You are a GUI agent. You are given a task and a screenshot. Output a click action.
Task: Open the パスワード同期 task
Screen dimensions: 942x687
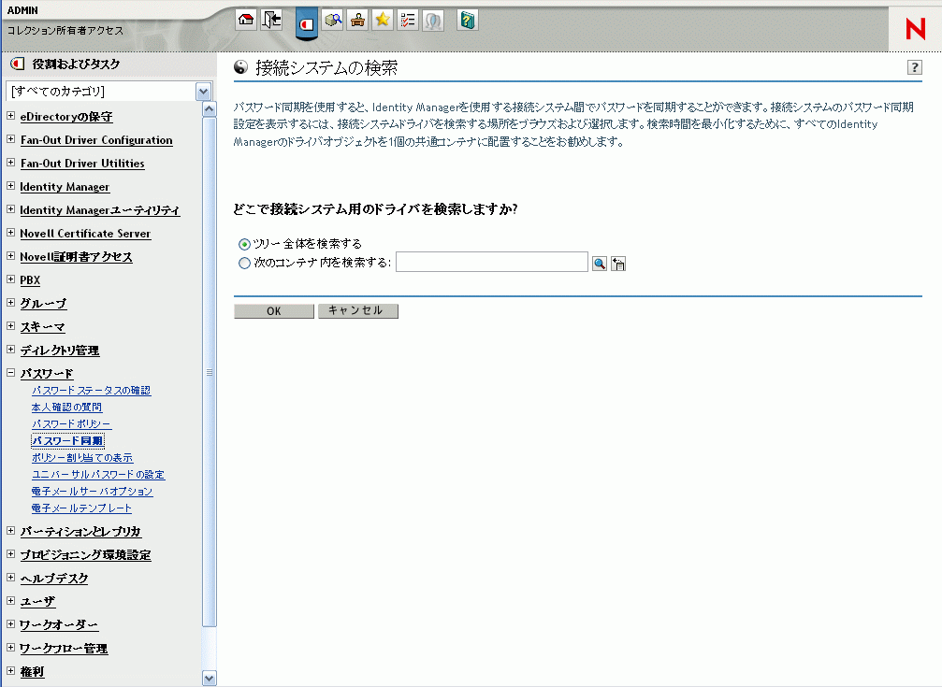pyautogui.click(x=67, y=439)
